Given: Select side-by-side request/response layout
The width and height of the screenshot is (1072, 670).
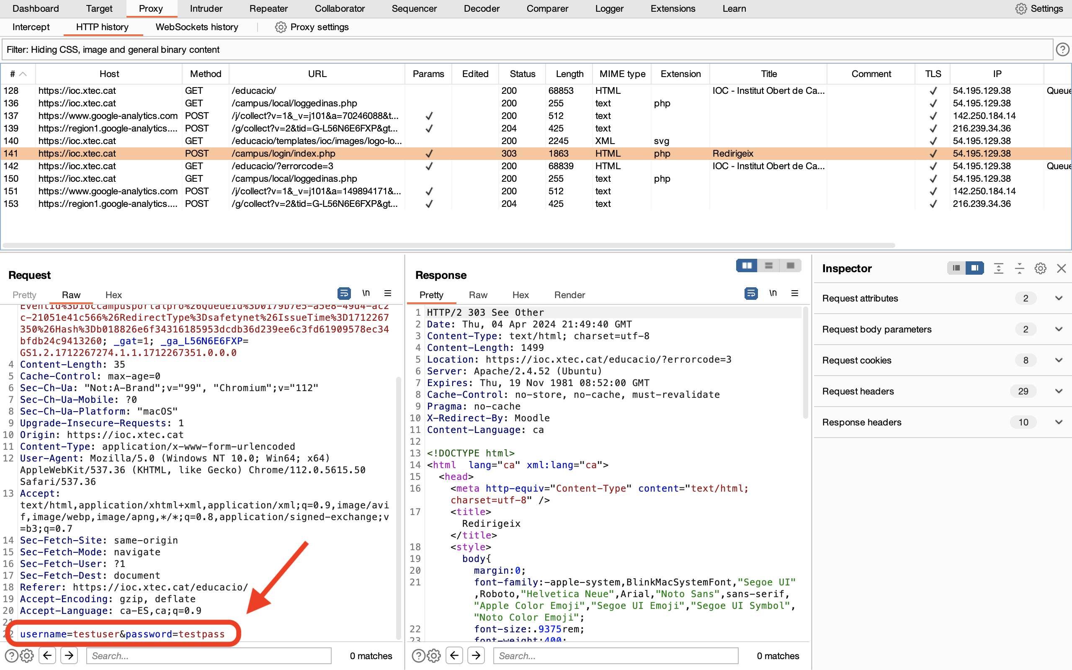Looking at the screenshot, I should pyautogui.click(x=747, y=265).
